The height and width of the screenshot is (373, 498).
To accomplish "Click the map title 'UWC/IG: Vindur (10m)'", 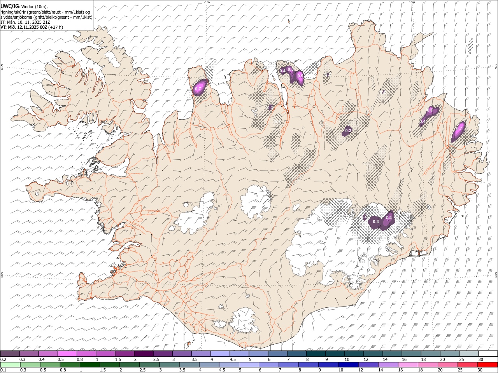I will 24,6.
